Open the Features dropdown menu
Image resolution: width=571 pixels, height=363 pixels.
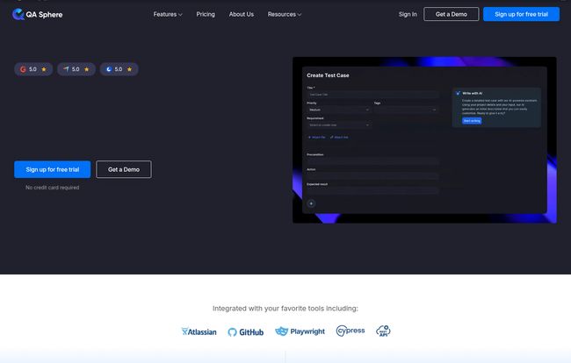click(168, 14)
